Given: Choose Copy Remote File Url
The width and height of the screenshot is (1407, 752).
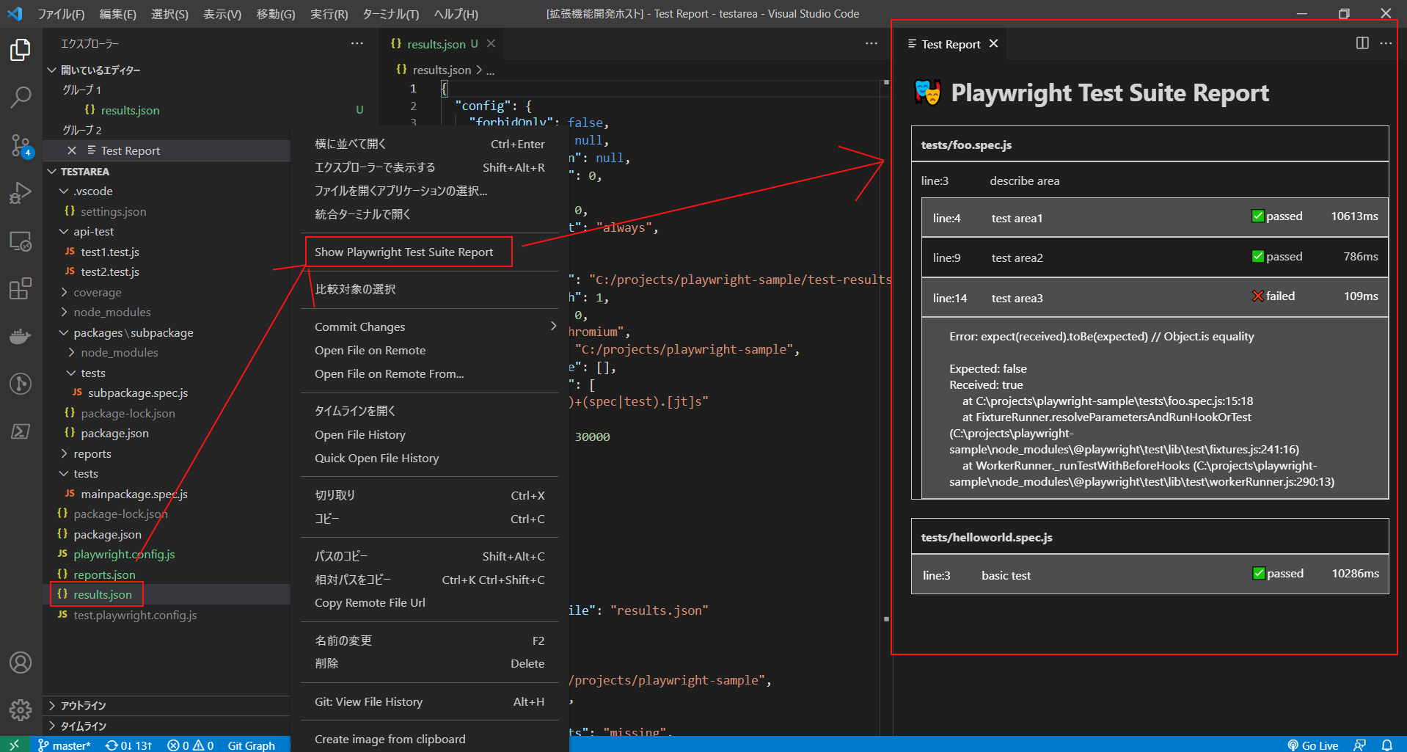Looking at the screenshot, I should tap(430, 602).
